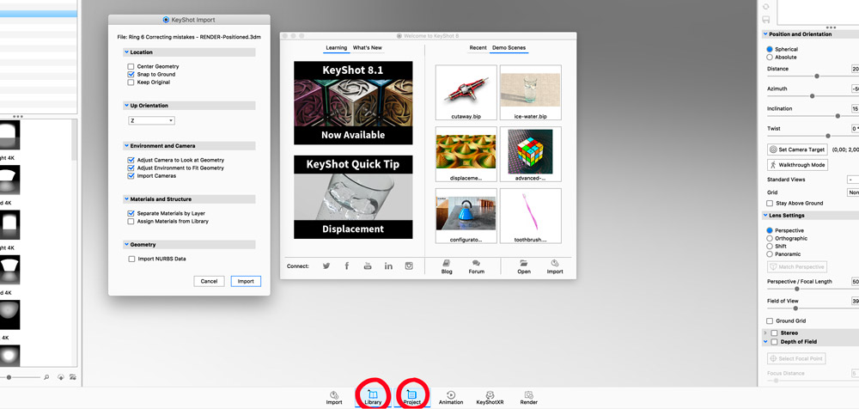The height and width of the screenshot is (409, 859).
Task: Collapse the Up Orientation section
Action: pyautogui.click(x=126, y=106)
